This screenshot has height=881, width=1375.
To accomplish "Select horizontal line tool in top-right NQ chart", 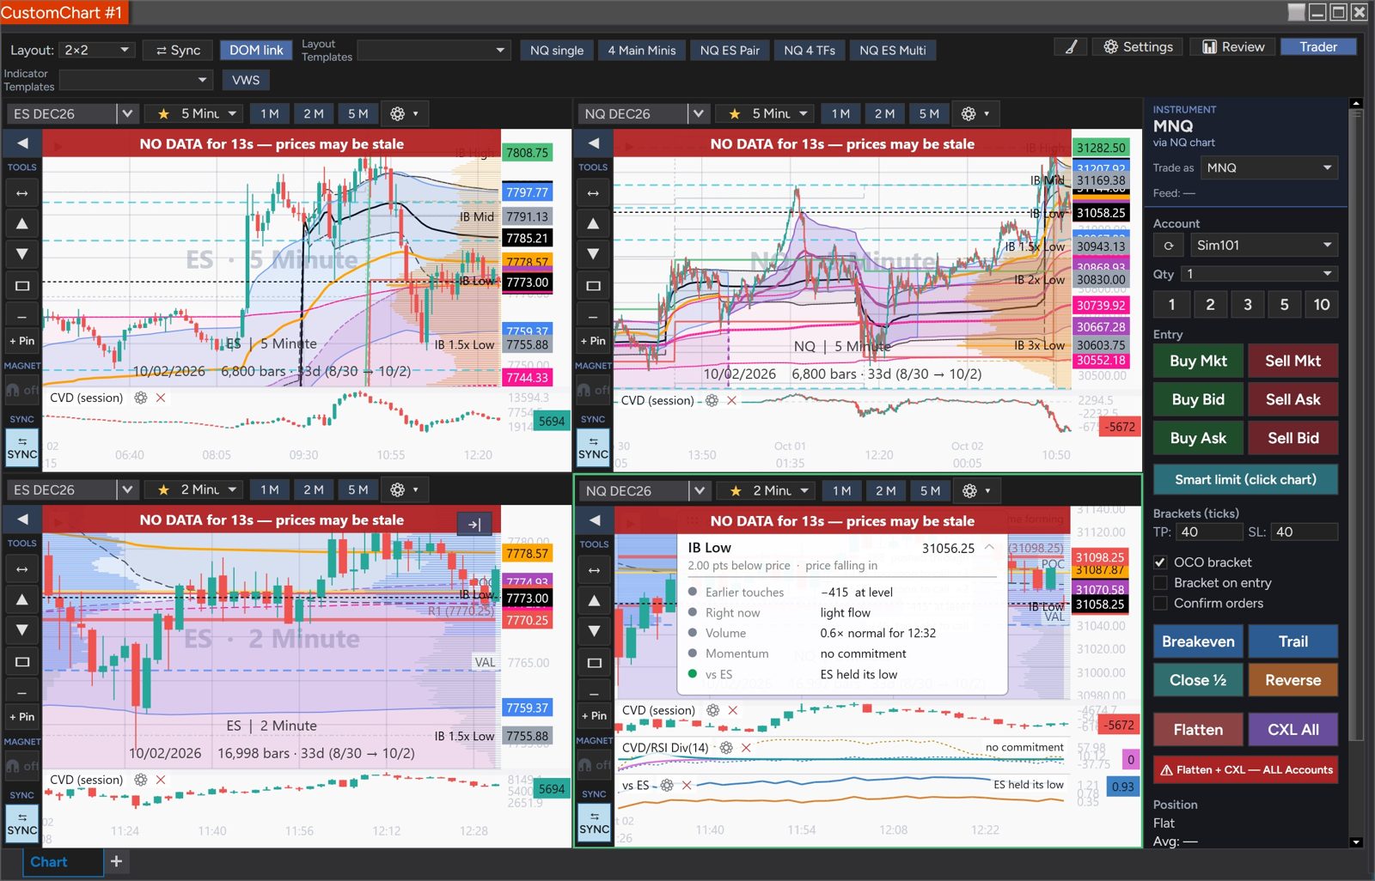I will pos(593,316).
